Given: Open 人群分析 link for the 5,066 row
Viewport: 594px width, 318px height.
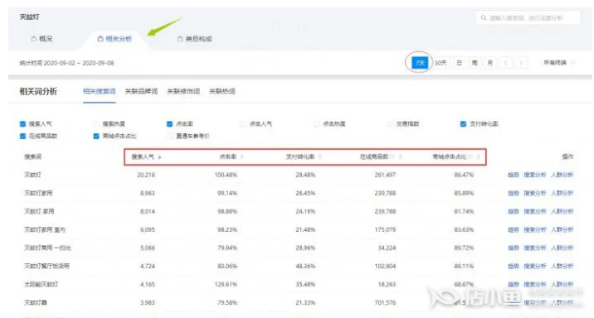Looking at the screenshot, I should click(x=562, y=248).
